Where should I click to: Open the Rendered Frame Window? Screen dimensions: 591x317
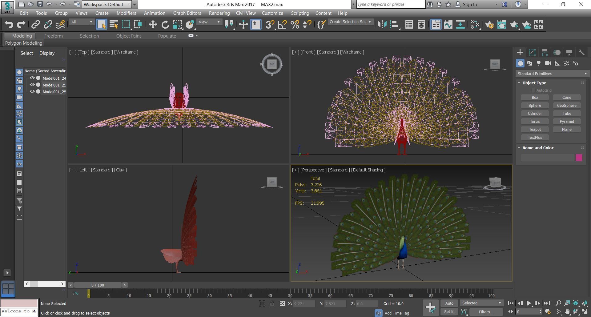click(x=502, y=24)
